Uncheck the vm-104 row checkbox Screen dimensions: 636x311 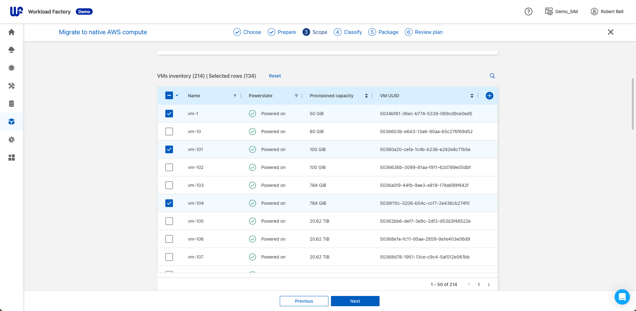(169, 203)
